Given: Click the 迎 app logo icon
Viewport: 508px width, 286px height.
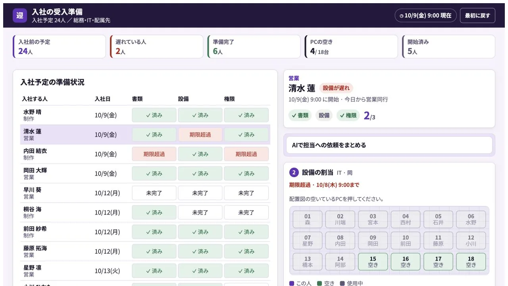Looking at the screenshot, I should (20, 15).
